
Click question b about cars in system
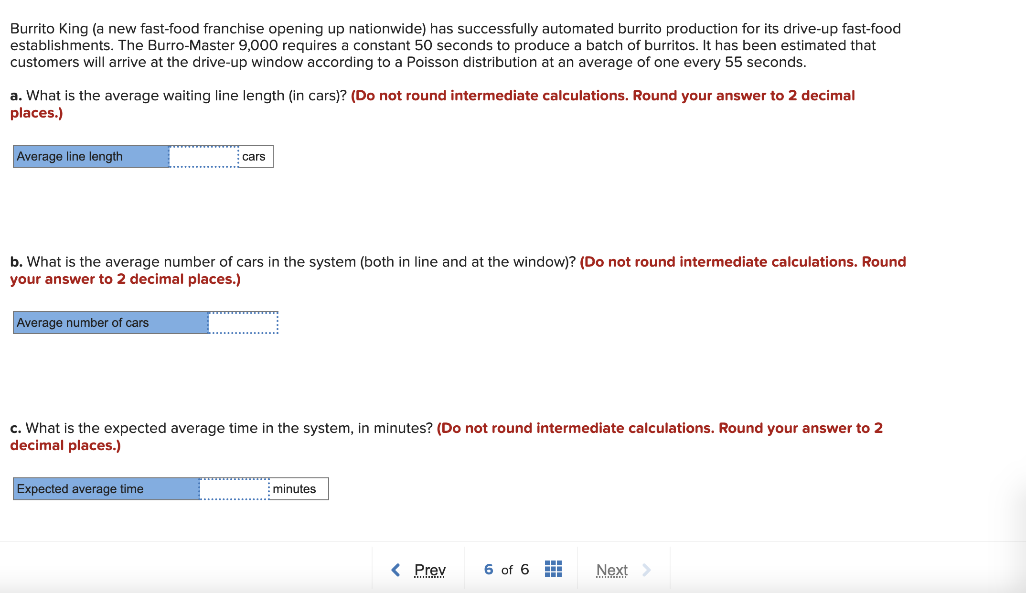293,262
